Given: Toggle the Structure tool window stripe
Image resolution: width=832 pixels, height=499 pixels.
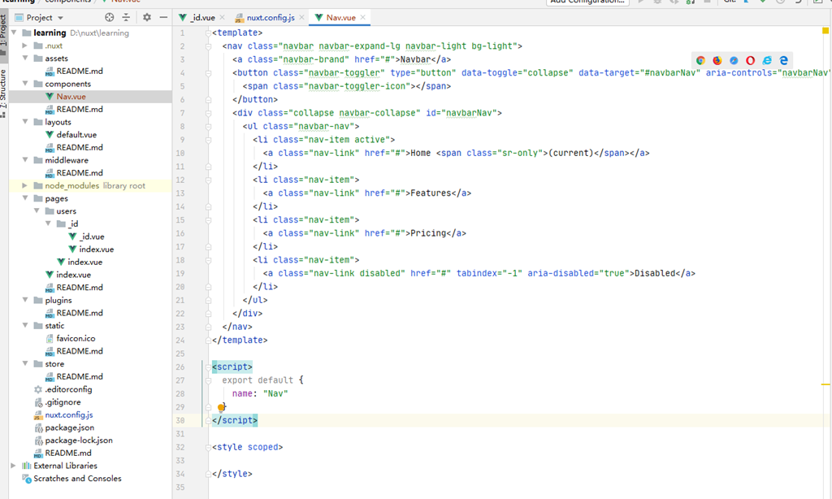Looking at the screenshot, I should pos(4,93).
